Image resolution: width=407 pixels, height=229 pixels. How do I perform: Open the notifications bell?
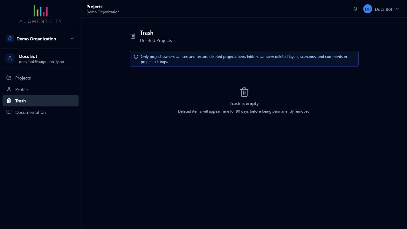coord(355,9)
